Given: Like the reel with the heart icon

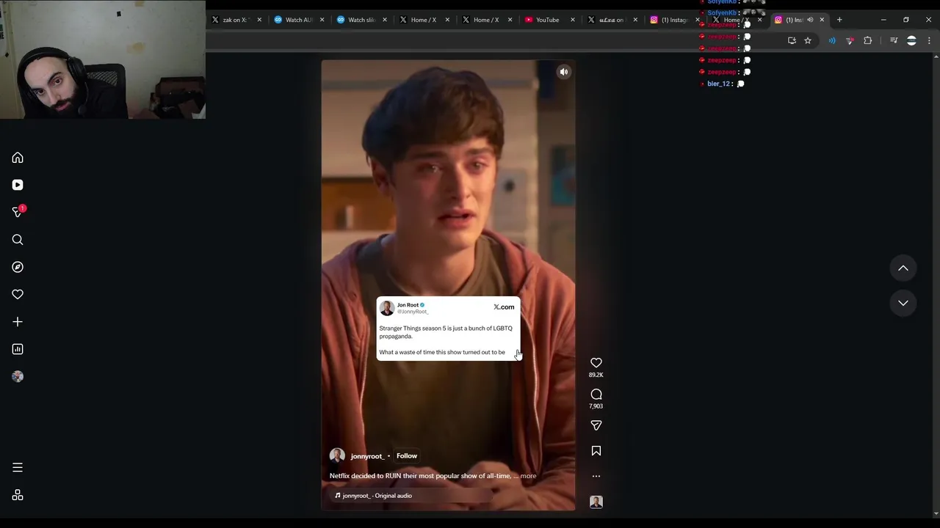Looking at the screenshot, I should coord(596,363).
